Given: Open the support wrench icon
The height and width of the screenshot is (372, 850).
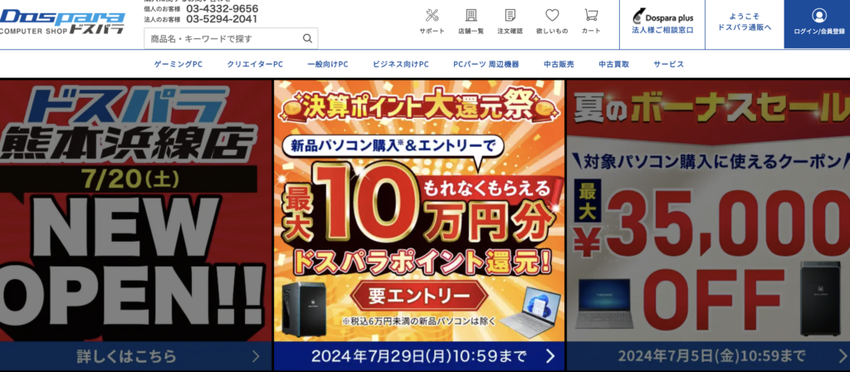Looking at the screenshot, I should click(x=432, y=15).
